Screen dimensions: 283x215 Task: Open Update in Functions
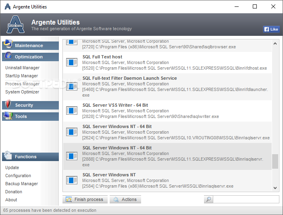click(x=12, y=167)
